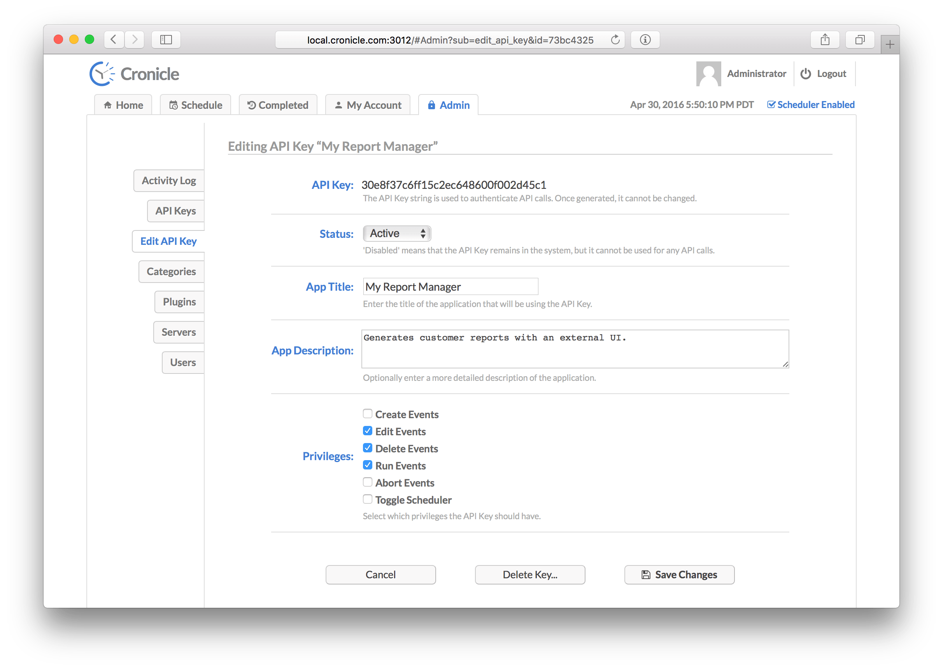Open the Status dropdown showing Active
This screenshot has height=670, width=943.
click(x=396, y=233)
